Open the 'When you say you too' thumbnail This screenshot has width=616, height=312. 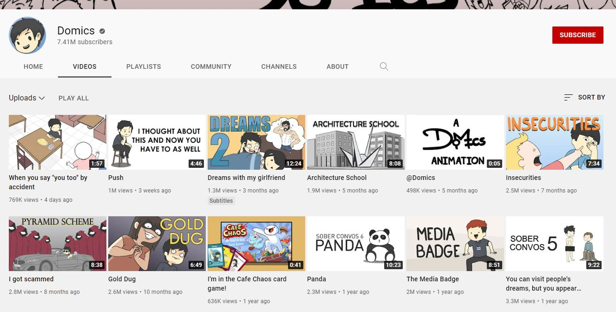pyautogui.click(x=58, y=142)
